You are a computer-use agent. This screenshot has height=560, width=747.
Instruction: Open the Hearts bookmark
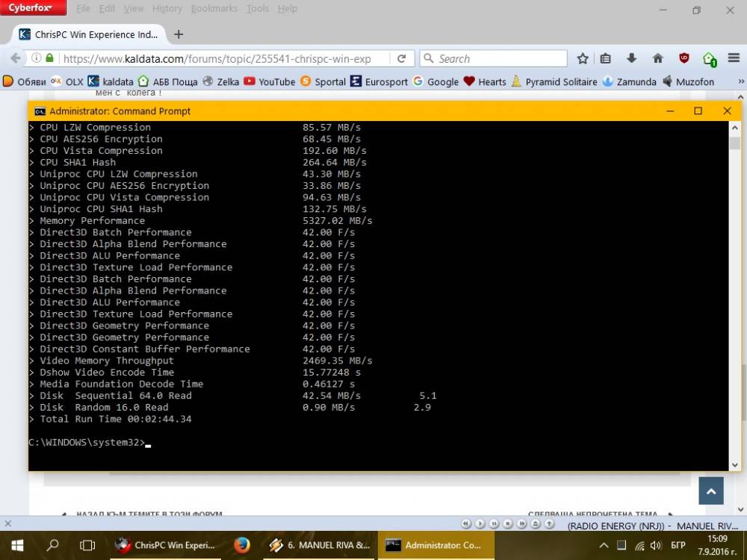click(x=485, y=81)
